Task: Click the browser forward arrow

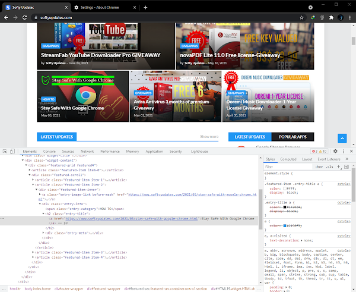Action: 15,17
